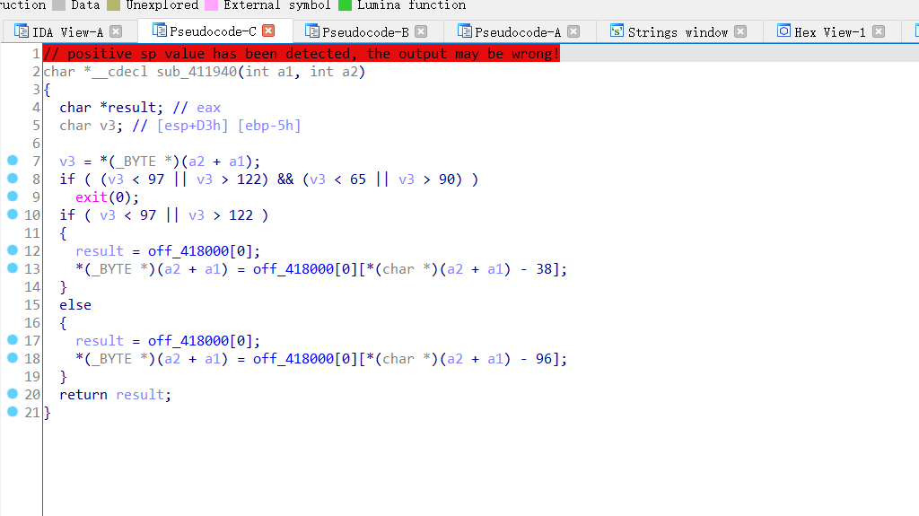Click the Unexplored legend color swatch
This screenshot has height=516, width=919.
pyautogui.click(x=114, y=5)
